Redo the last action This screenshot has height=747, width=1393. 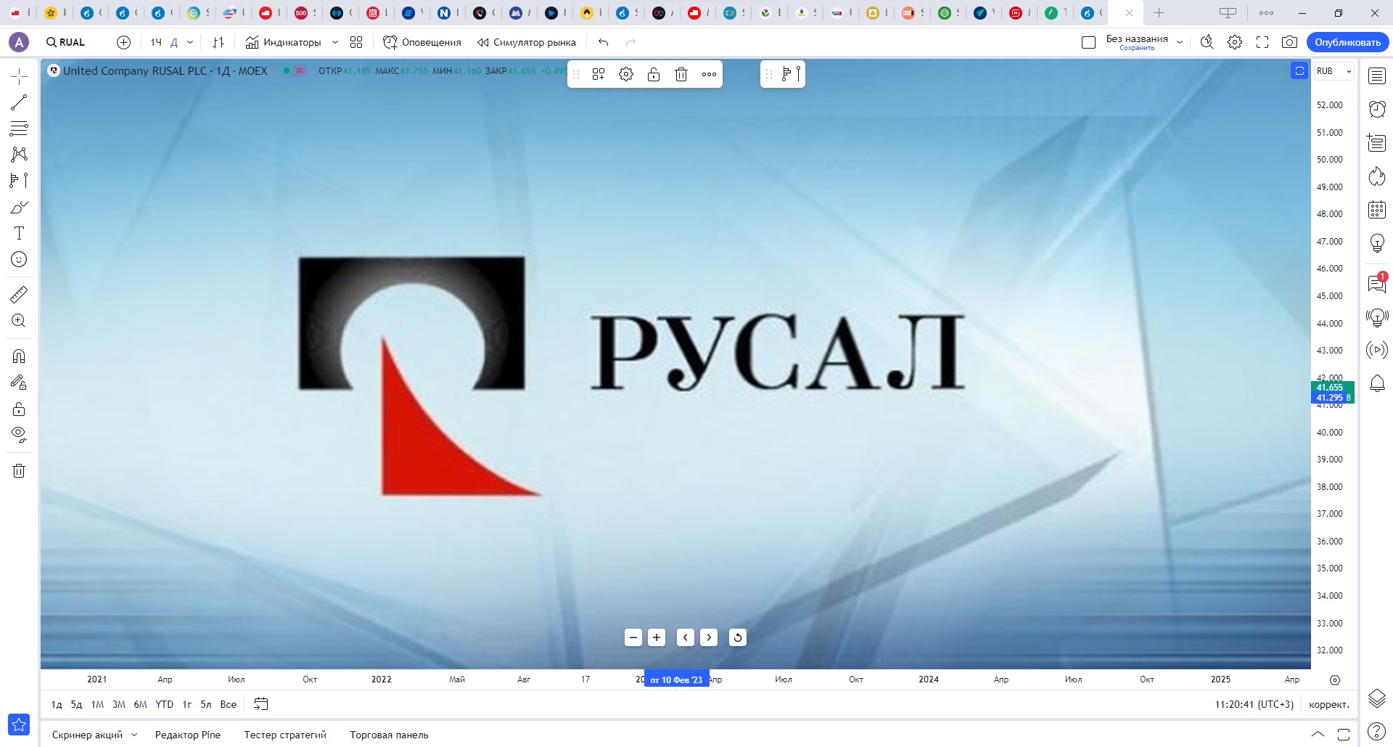(x=631, y=42)
